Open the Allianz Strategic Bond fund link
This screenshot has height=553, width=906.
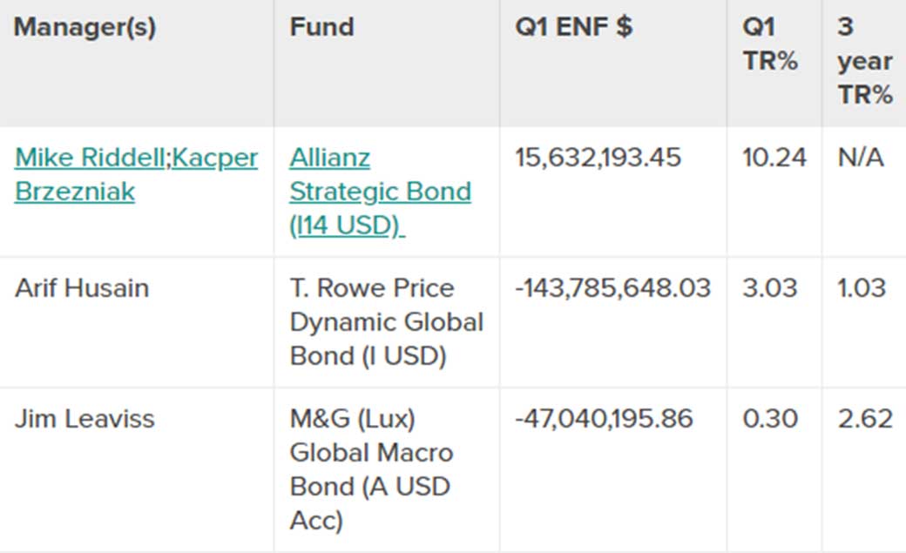380,192
